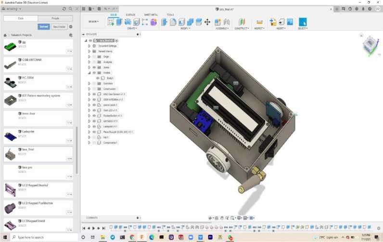The width and height of the screenshot is (383, 242).
Task: Click the ViewCube in the viewport corner
Action: 370,46
